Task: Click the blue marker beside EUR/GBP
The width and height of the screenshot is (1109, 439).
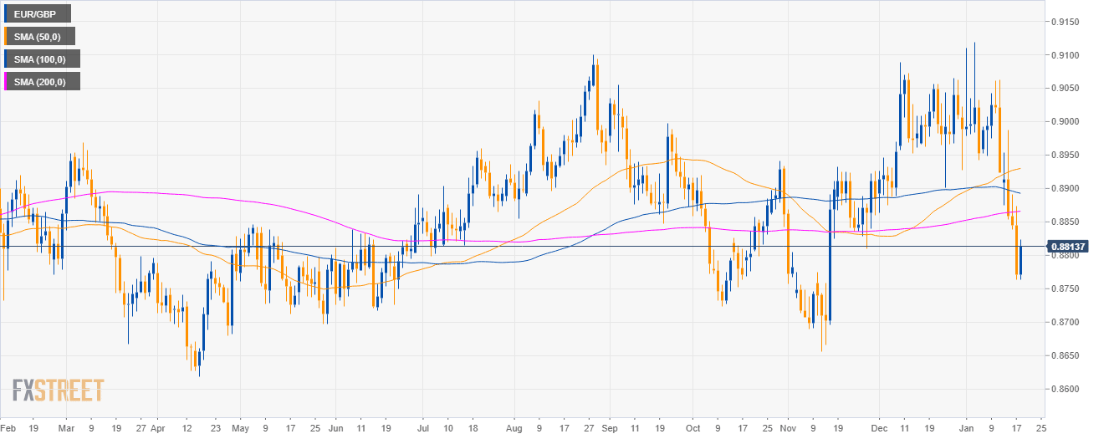Action: [x=6, y=13]
